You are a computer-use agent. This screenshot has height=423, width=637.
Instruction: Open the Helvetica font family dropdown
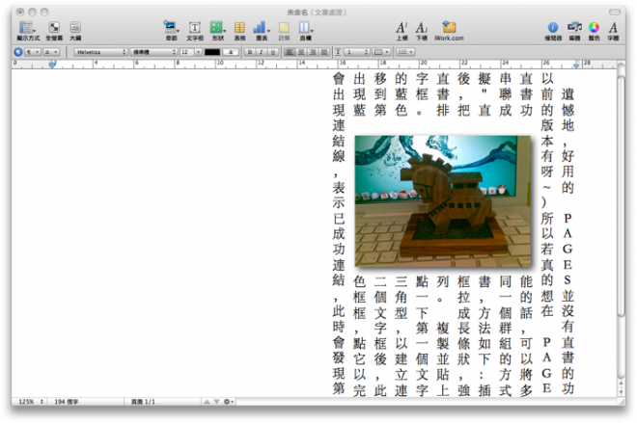(x=100, y=51)
